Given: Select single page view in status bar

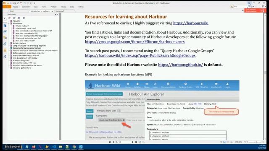Looking at the screenshot, I should (221, 142).
